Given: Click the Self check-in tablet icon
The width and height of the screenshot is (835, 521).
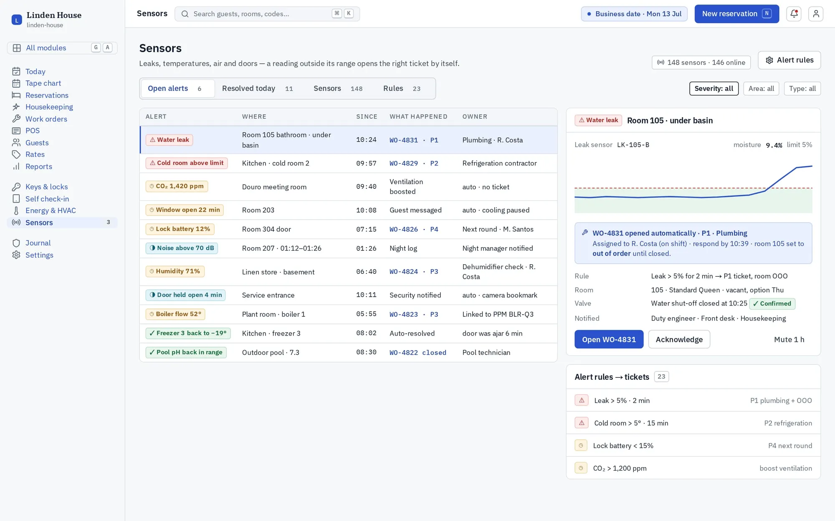Looking at the screenshot, I should click(x=16, y=199).
